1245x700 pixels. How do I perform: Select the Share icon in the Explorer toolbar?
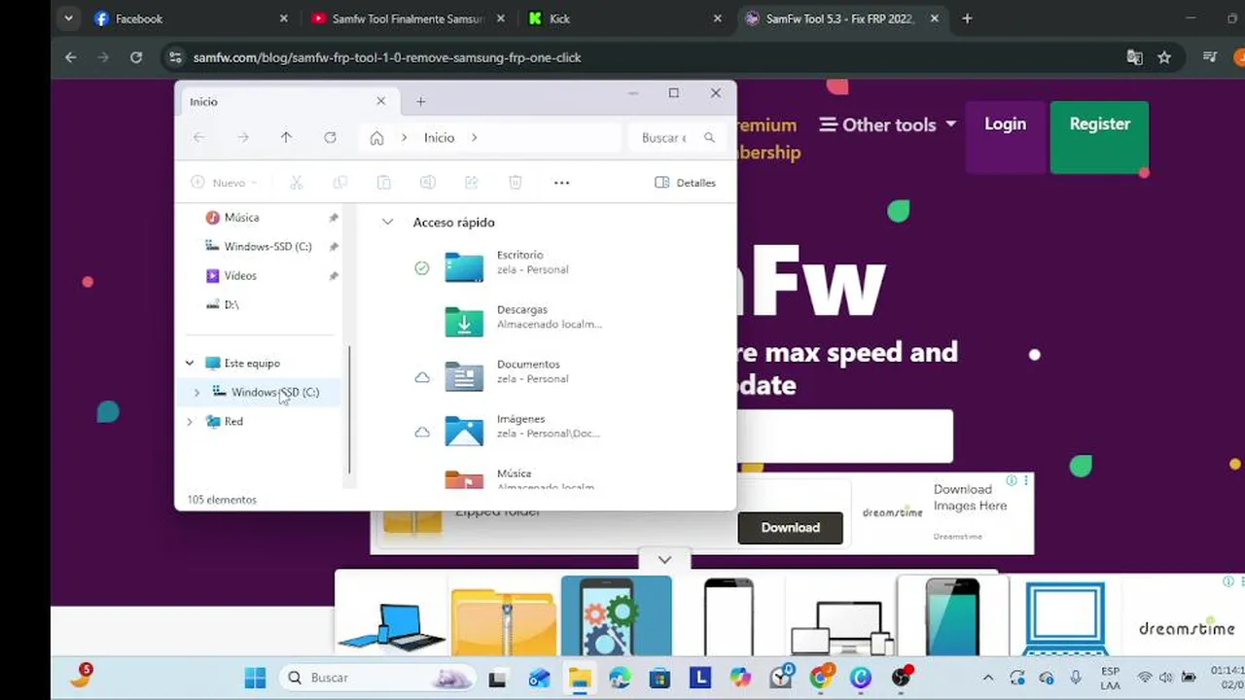point(472,183)
